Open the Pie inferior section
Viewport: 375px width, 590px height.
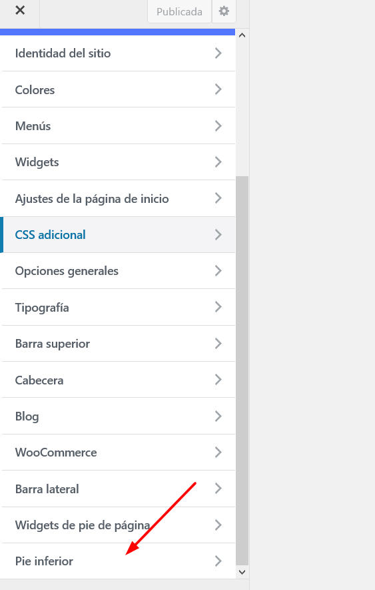click(x=118, y=561)
